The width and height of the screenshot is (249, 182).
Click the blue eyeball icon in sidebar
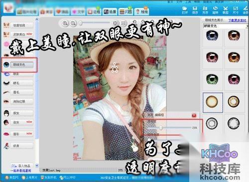[6, 65]
